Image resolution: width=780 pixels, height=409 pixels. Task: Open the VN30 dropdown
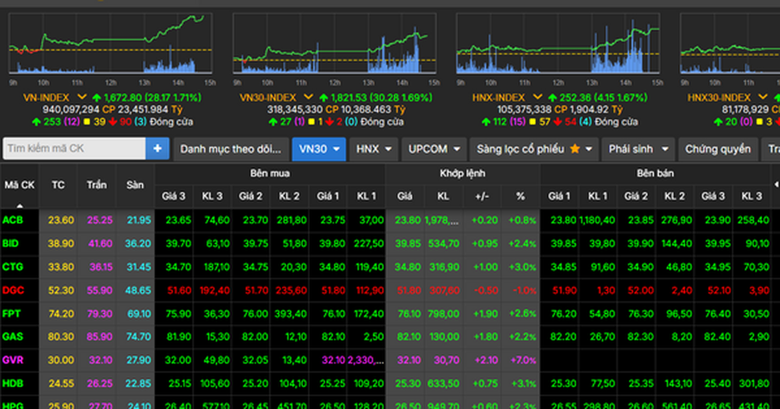(x=318, y=149)
